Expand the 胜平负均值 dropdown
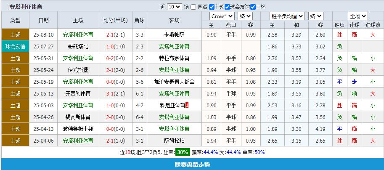 (x=288, y=16)
